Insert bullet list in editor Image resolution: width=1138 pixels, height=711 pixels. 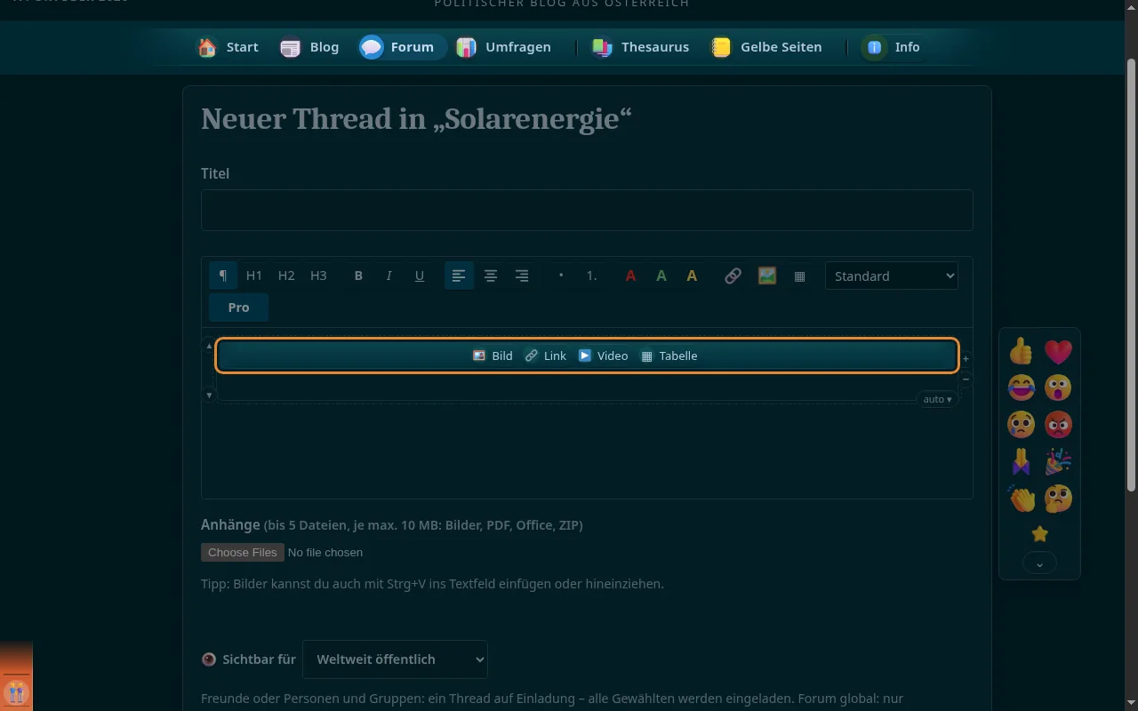point(561,276)
